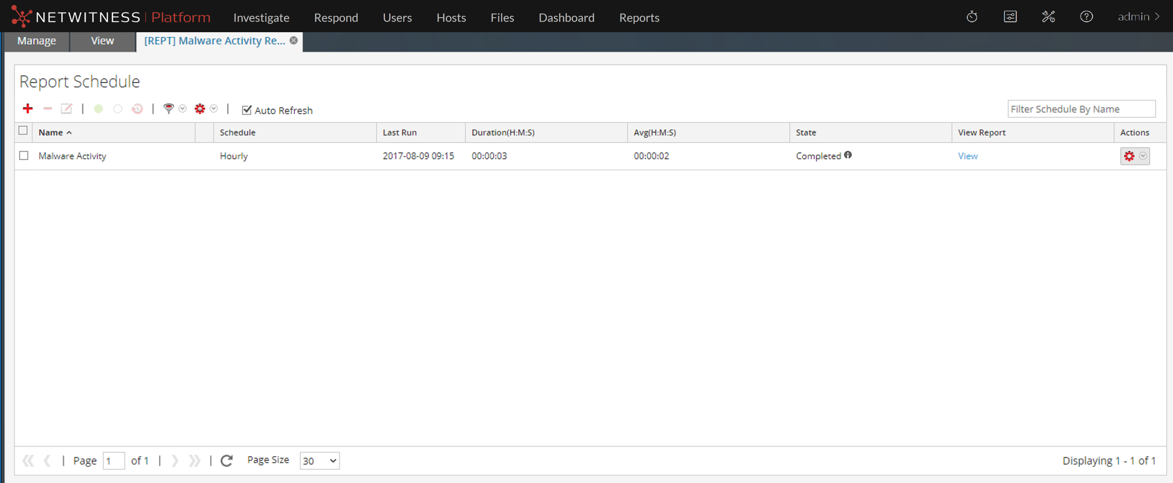Screen dimensions: 1173x483
Task: Switch to the Manage tab
Action: coord(36,41)
